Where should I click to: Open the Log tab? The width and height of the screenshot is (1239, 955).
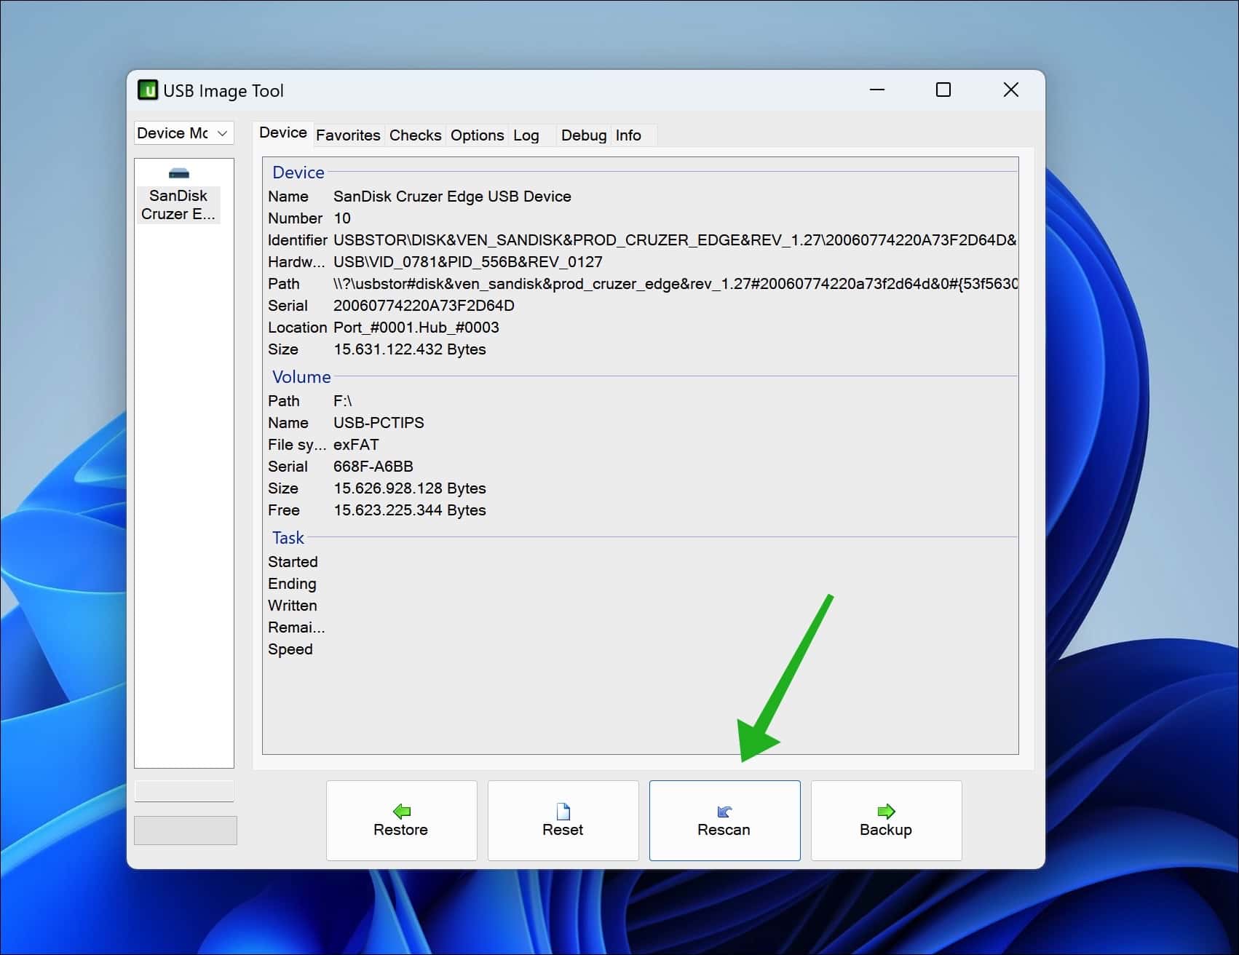point(525,135)
